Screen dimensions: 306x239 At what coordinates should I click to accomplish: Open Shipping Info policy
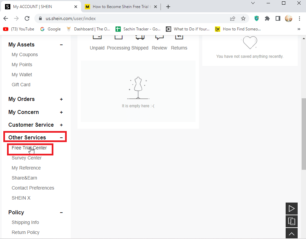point(25,222)
